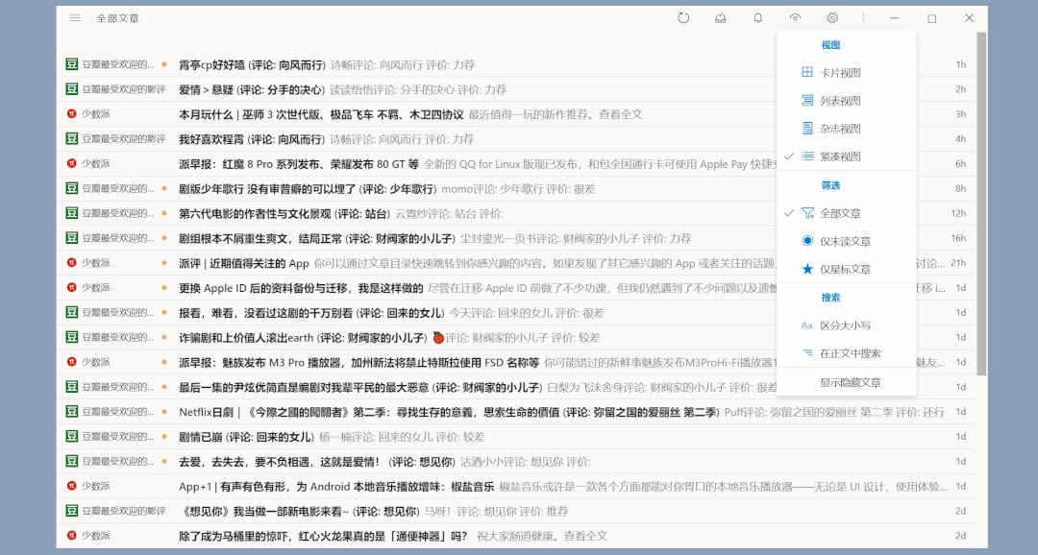Refresh all feeds with the sync icon
The image size is (1038, 555).
(683, 17)
